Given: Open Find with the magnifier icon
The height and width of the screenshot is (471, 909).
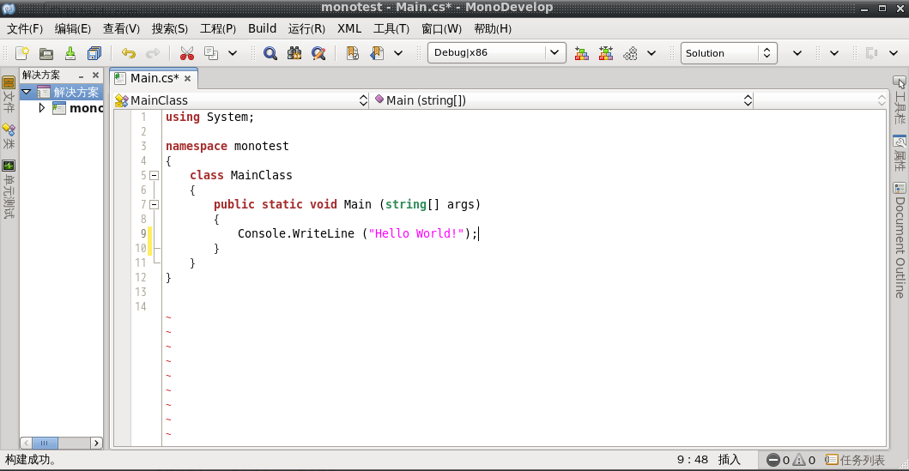Looking at the screenshot, I should click(x=270, y=53).
